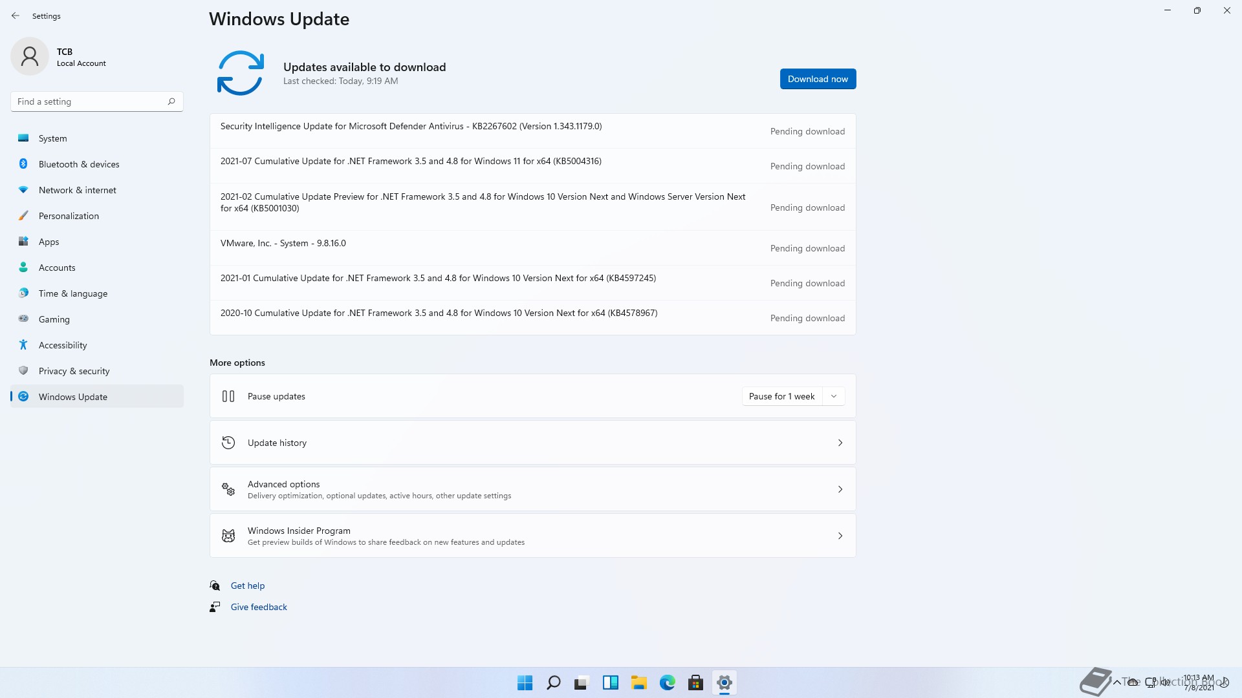
Task: Click Last checked: Today, 9:19 AM text
Action: coord(340,81)
